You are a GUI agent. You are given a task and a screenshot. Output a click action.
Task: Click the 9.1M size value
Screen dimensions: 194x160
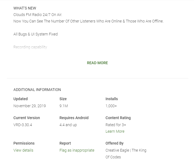tap(64, 106)
